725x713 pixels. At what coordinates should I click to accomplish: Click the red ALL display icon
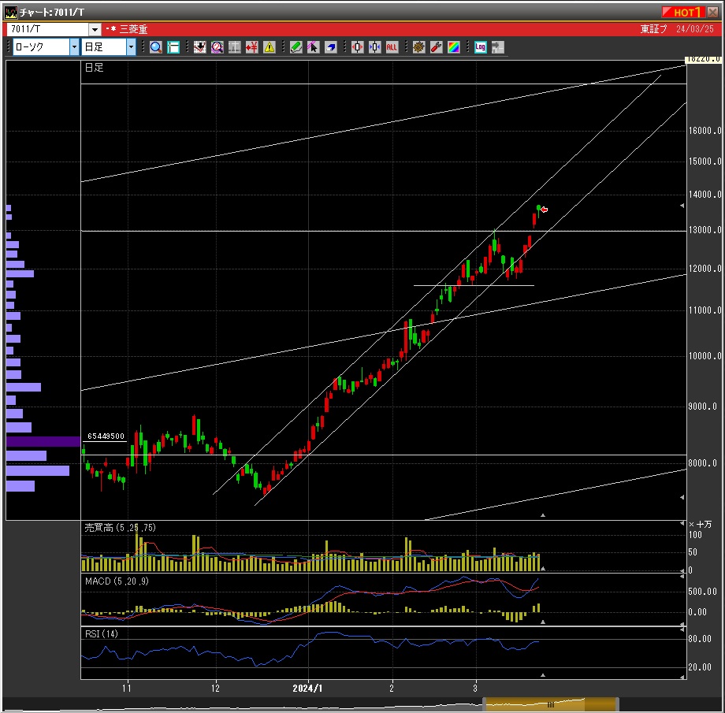point(392,47)
